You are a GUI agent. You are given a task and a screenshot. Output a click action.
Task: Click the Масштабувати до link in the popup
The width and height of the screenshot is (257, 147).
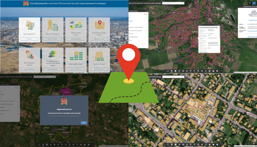203,52
